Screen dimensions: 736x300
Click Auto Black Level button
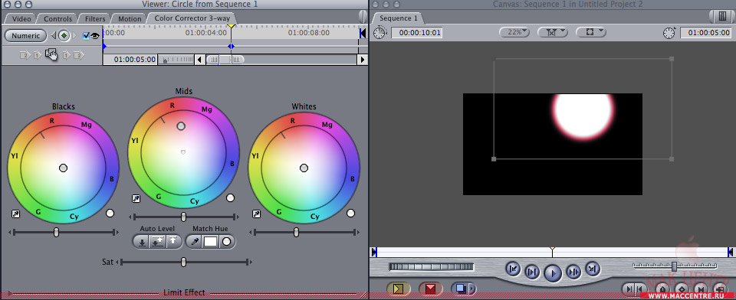(x=142, y=242)
